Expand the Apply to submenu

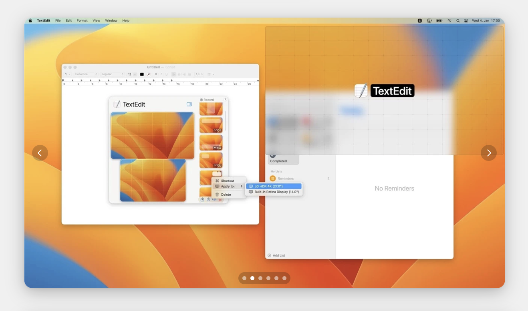[229, 186]
